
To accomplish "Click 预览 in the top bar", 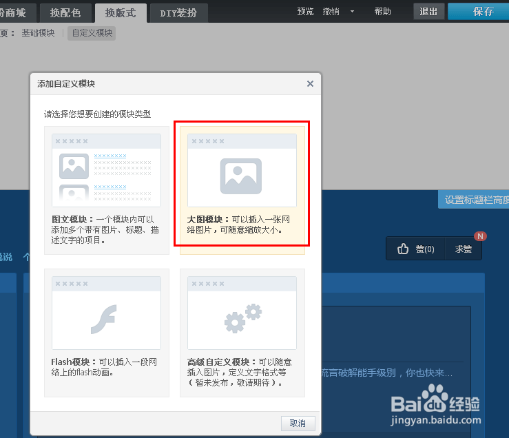I will [305, 12].
